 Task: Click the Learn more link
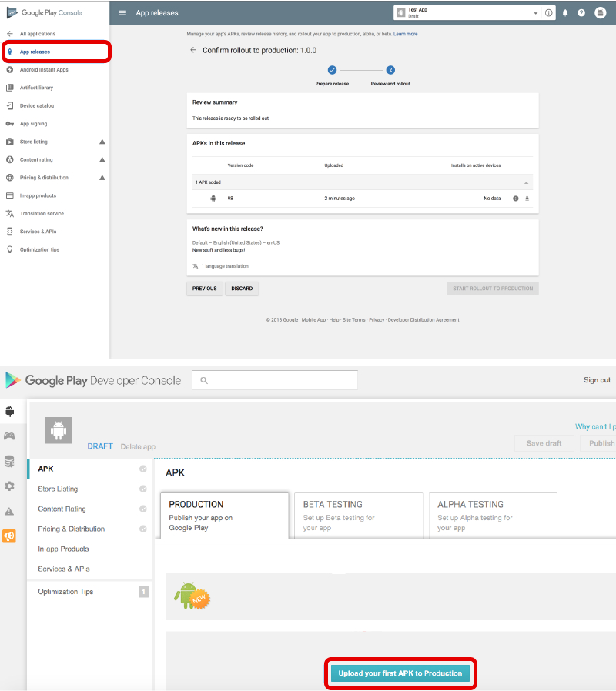(x=405, y=34)
